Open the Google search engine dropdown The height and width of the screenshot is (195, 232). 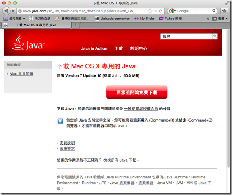tap(172, 11)
